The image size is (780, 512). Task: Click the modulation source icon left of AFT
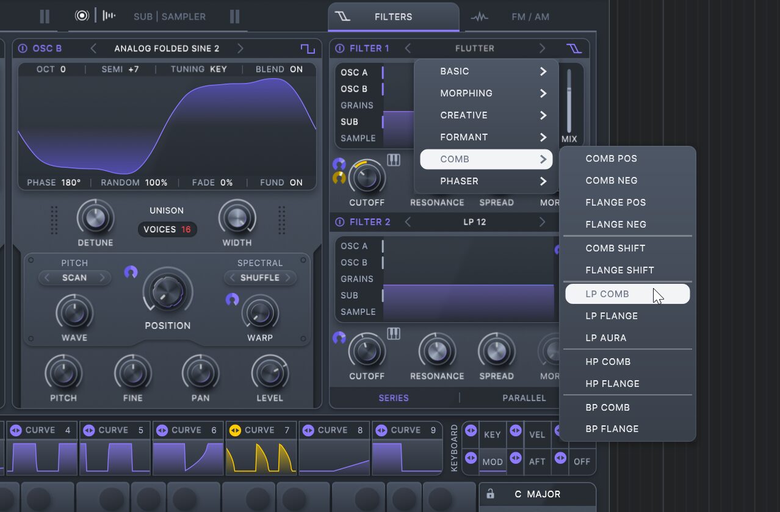click(516, 457)
